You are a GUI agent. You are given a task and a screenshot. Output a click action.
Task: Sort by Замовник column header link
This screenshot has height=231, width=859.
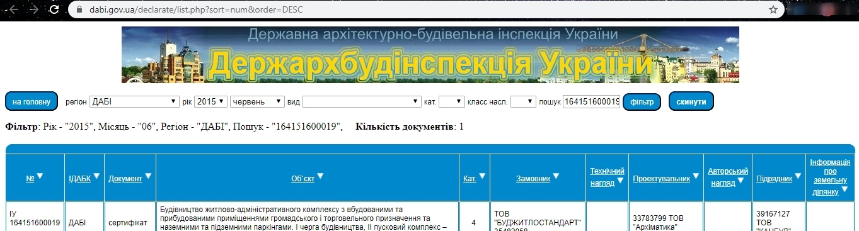point(533,178)
